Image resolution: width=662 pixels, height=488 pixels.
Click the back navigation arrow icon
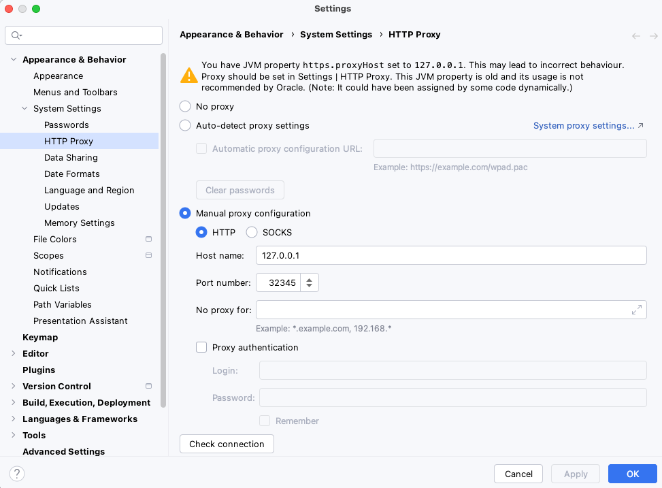[x=636, y=36]
